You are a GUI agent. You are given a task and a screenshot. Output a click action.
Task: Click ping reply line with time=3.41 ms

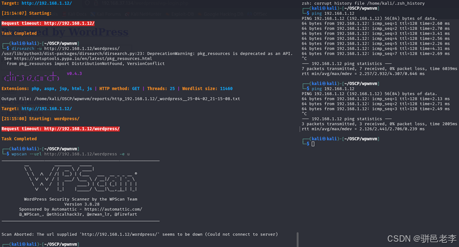coord(376,33)
